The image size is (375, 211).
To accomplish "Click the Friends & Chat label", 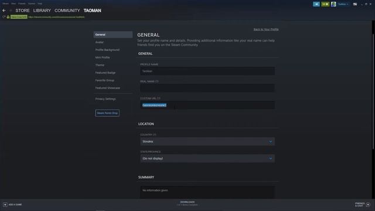I will coord(360,205).
